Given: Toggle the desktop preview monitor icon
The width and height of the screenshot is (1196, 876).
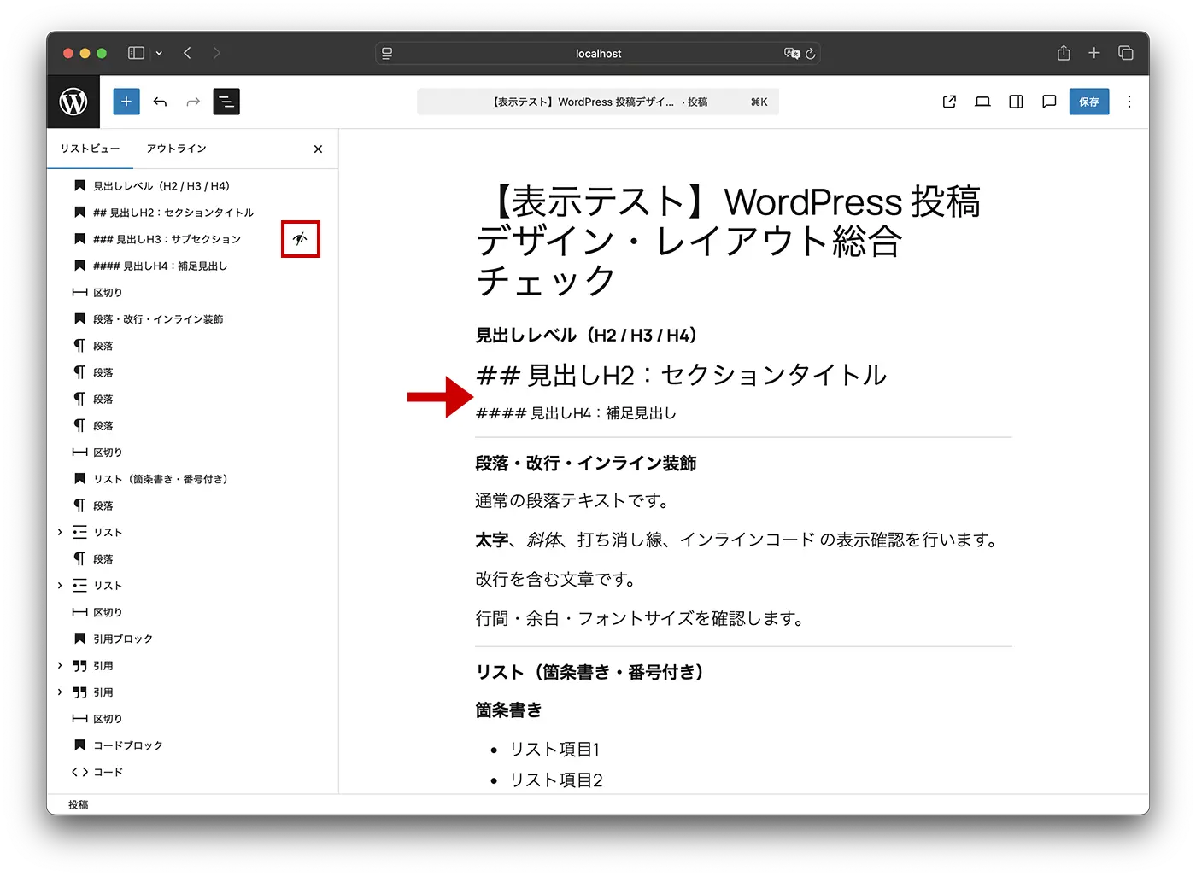Looking at the screenshot, I should point(982,102).
